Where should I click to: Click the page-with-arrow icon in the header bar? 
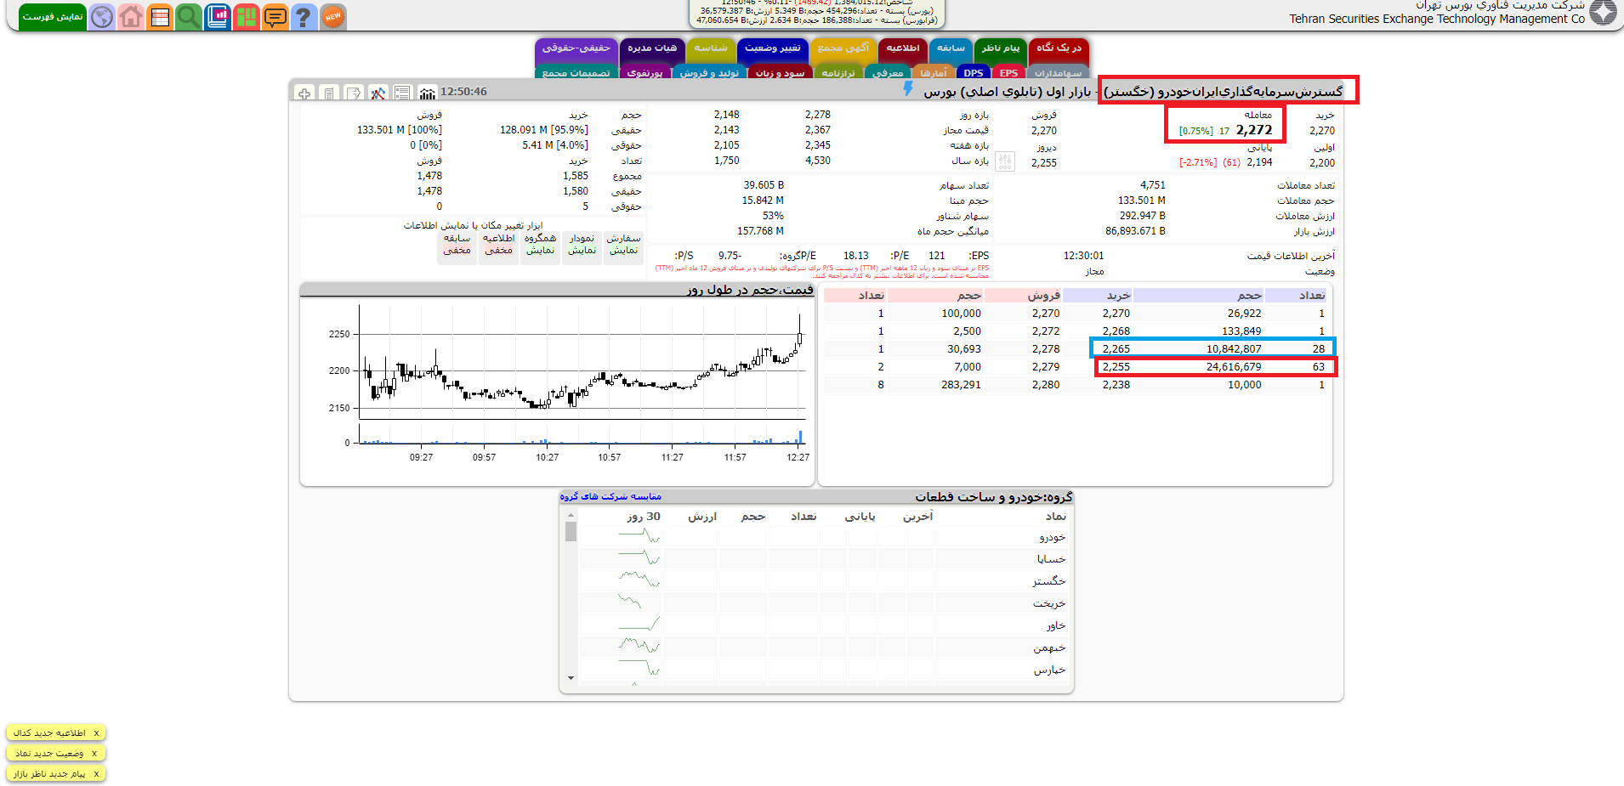click(354, 93)
